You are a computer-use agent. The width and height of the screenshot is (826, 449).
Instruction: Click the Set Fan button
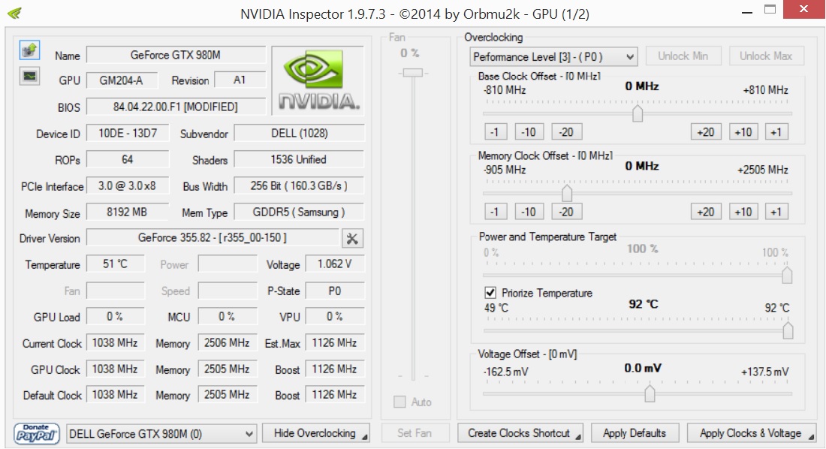[415, 433]
